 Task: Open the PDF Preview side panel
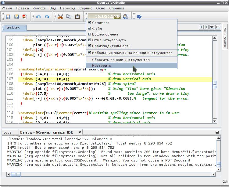pyautogui.click(x=225, y=37)
